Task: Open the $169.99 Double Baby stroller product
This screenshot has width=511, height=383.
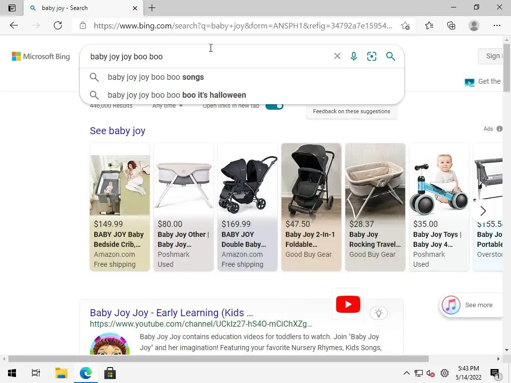Action: [x=248, y=207]
